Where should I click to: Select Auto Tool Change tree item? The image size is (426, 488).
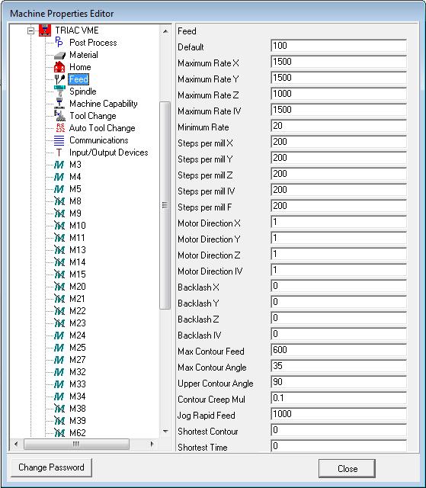(102, 128)
